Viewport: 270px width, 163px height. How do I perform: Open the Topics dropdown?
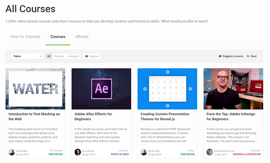(x=27, y=56)
